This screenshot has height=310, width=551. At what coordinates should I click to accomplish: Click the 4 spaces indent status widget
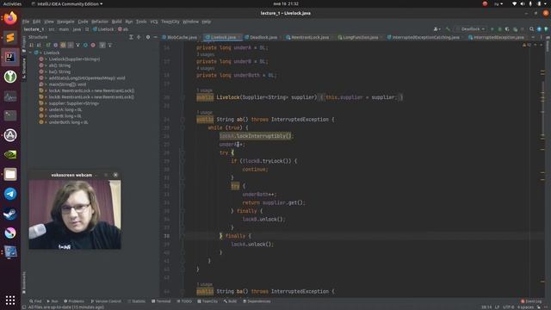(525, 307)
